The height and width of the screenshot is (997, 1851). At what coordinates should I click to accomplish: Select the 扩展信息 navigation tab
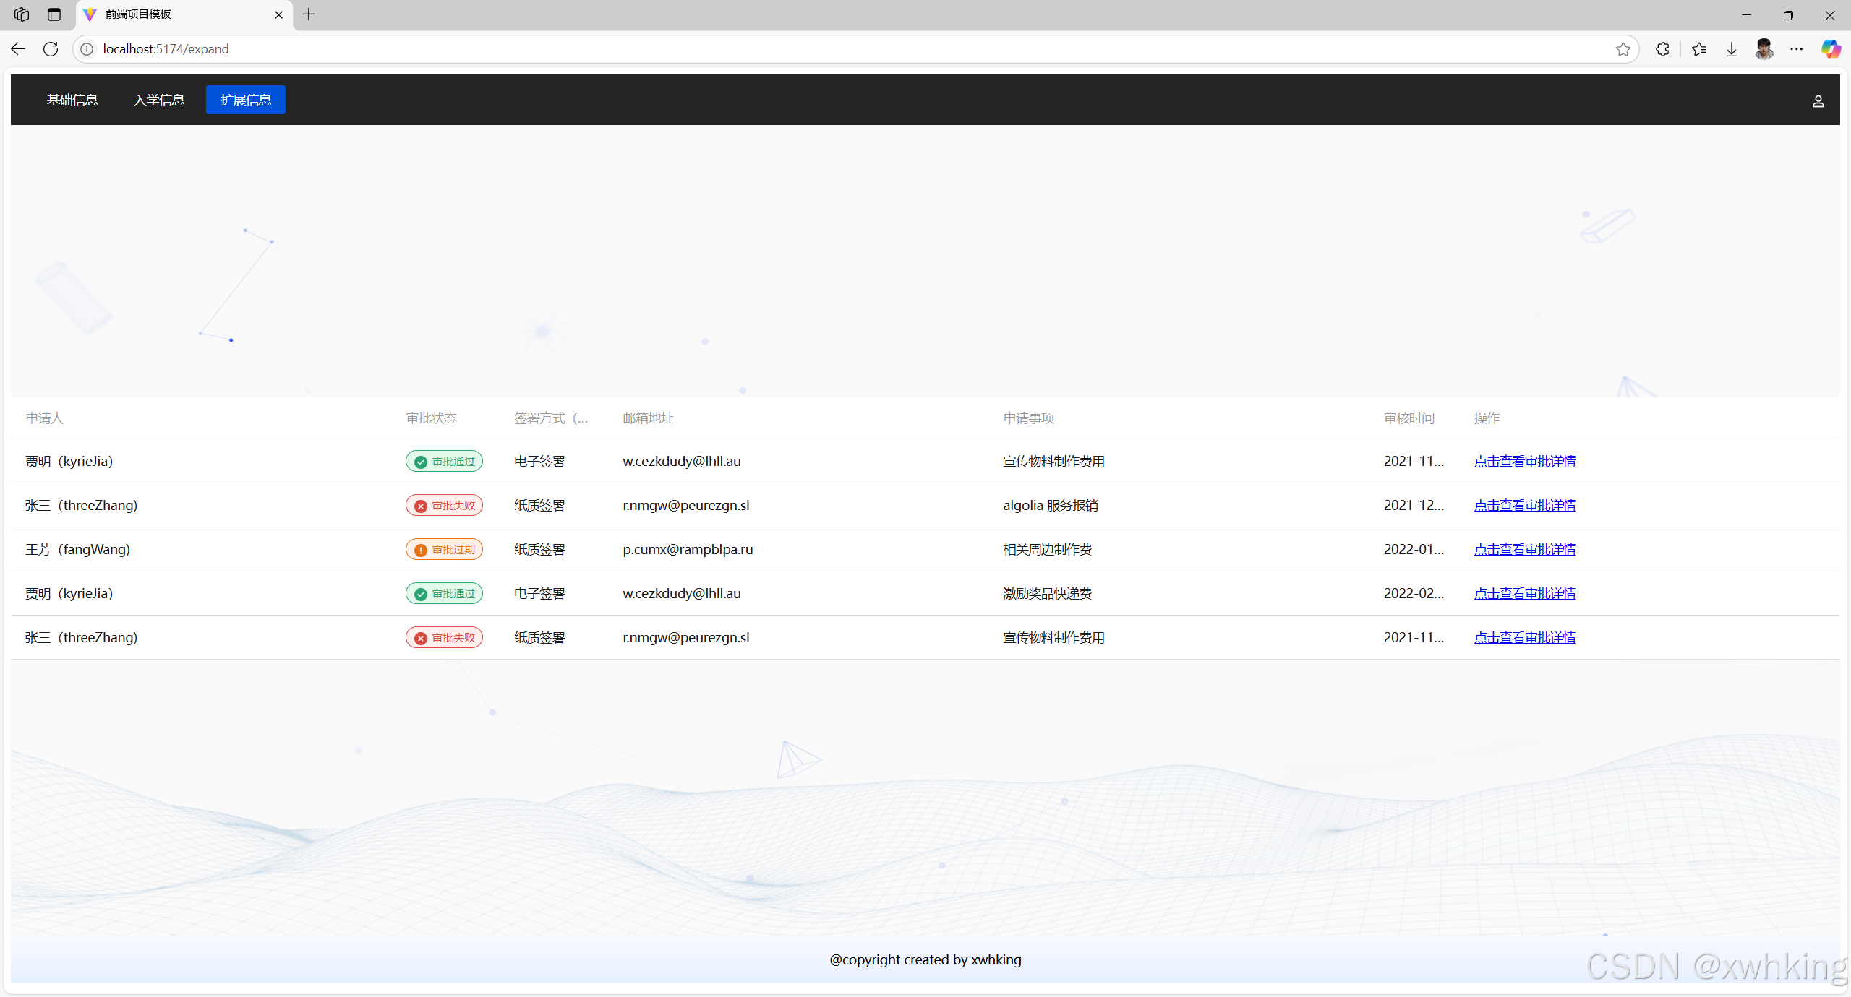[x=246, y=100]
